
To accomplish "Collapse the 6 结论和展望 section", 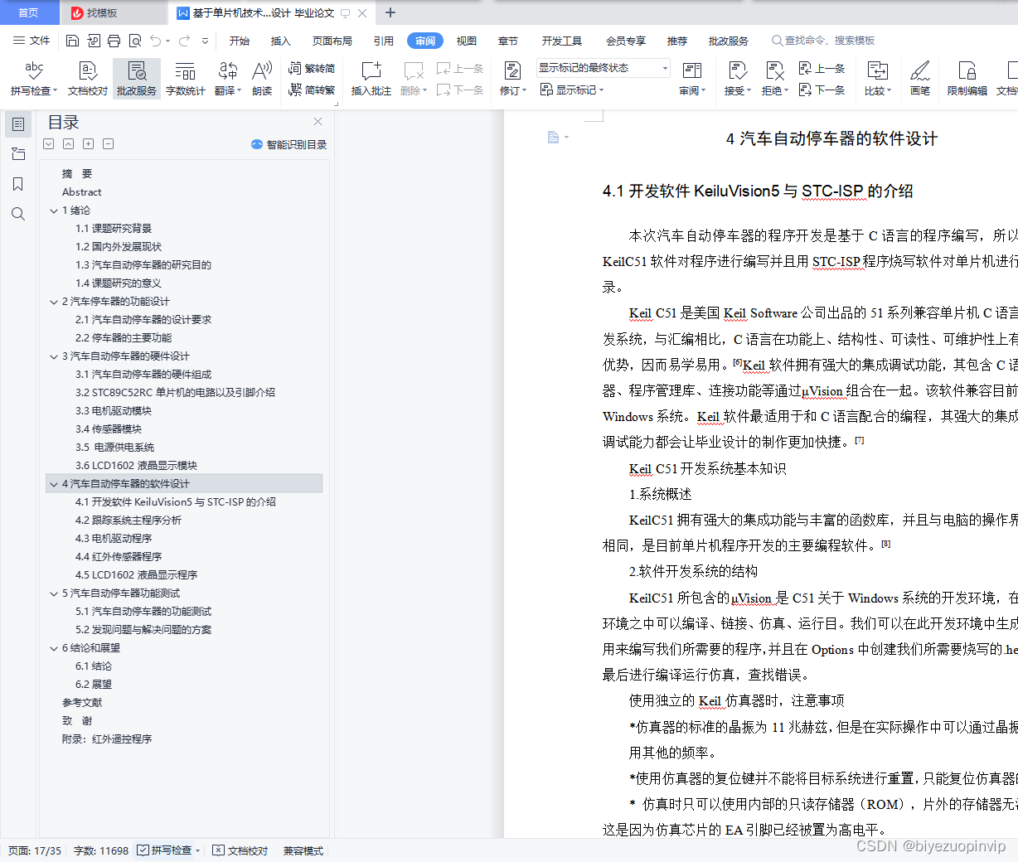I will 54,648.
